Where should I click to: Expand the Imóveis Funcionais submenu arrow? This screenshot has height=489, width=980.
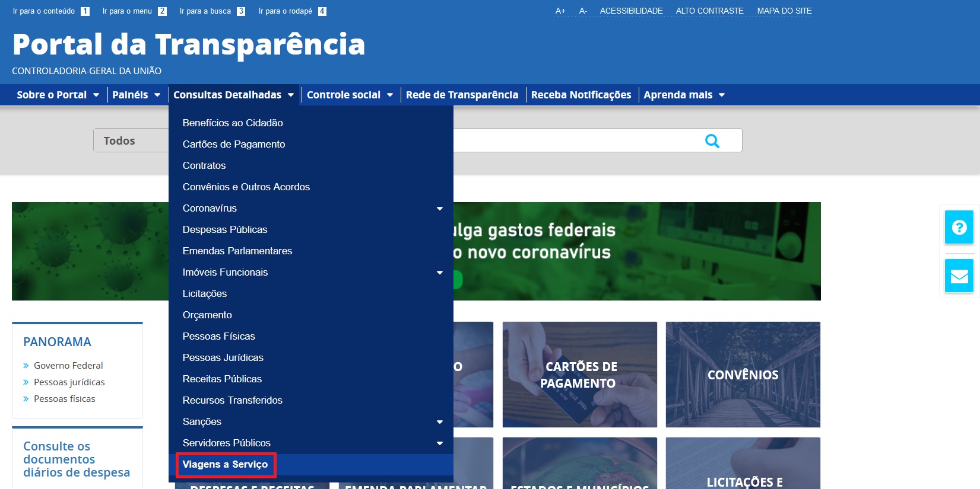pyautogui.click(x=439, y=273)
